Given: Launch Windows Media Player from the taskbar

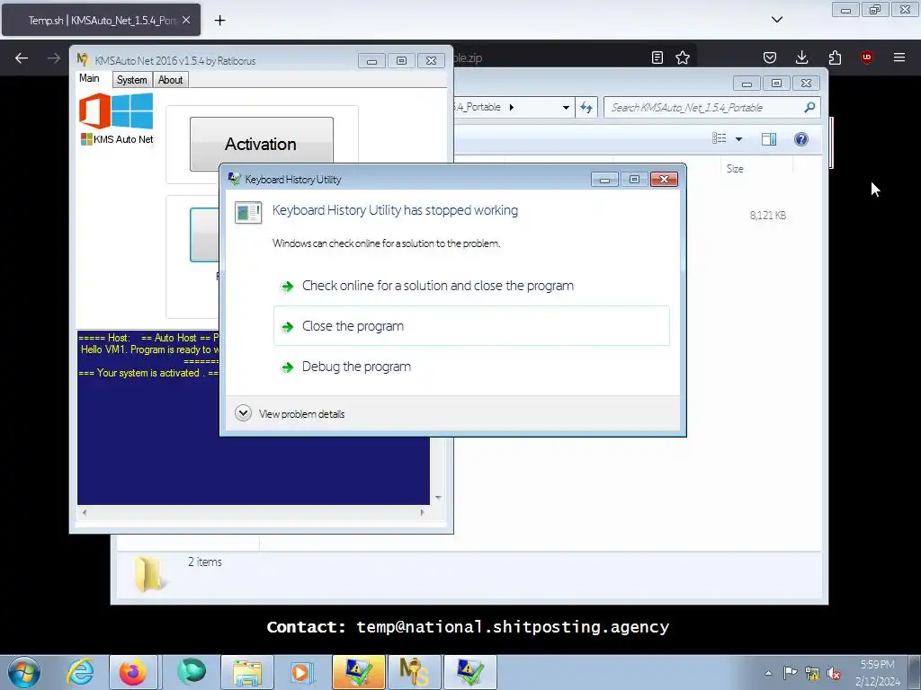Looking at the screenshot, I should point(303,672).
